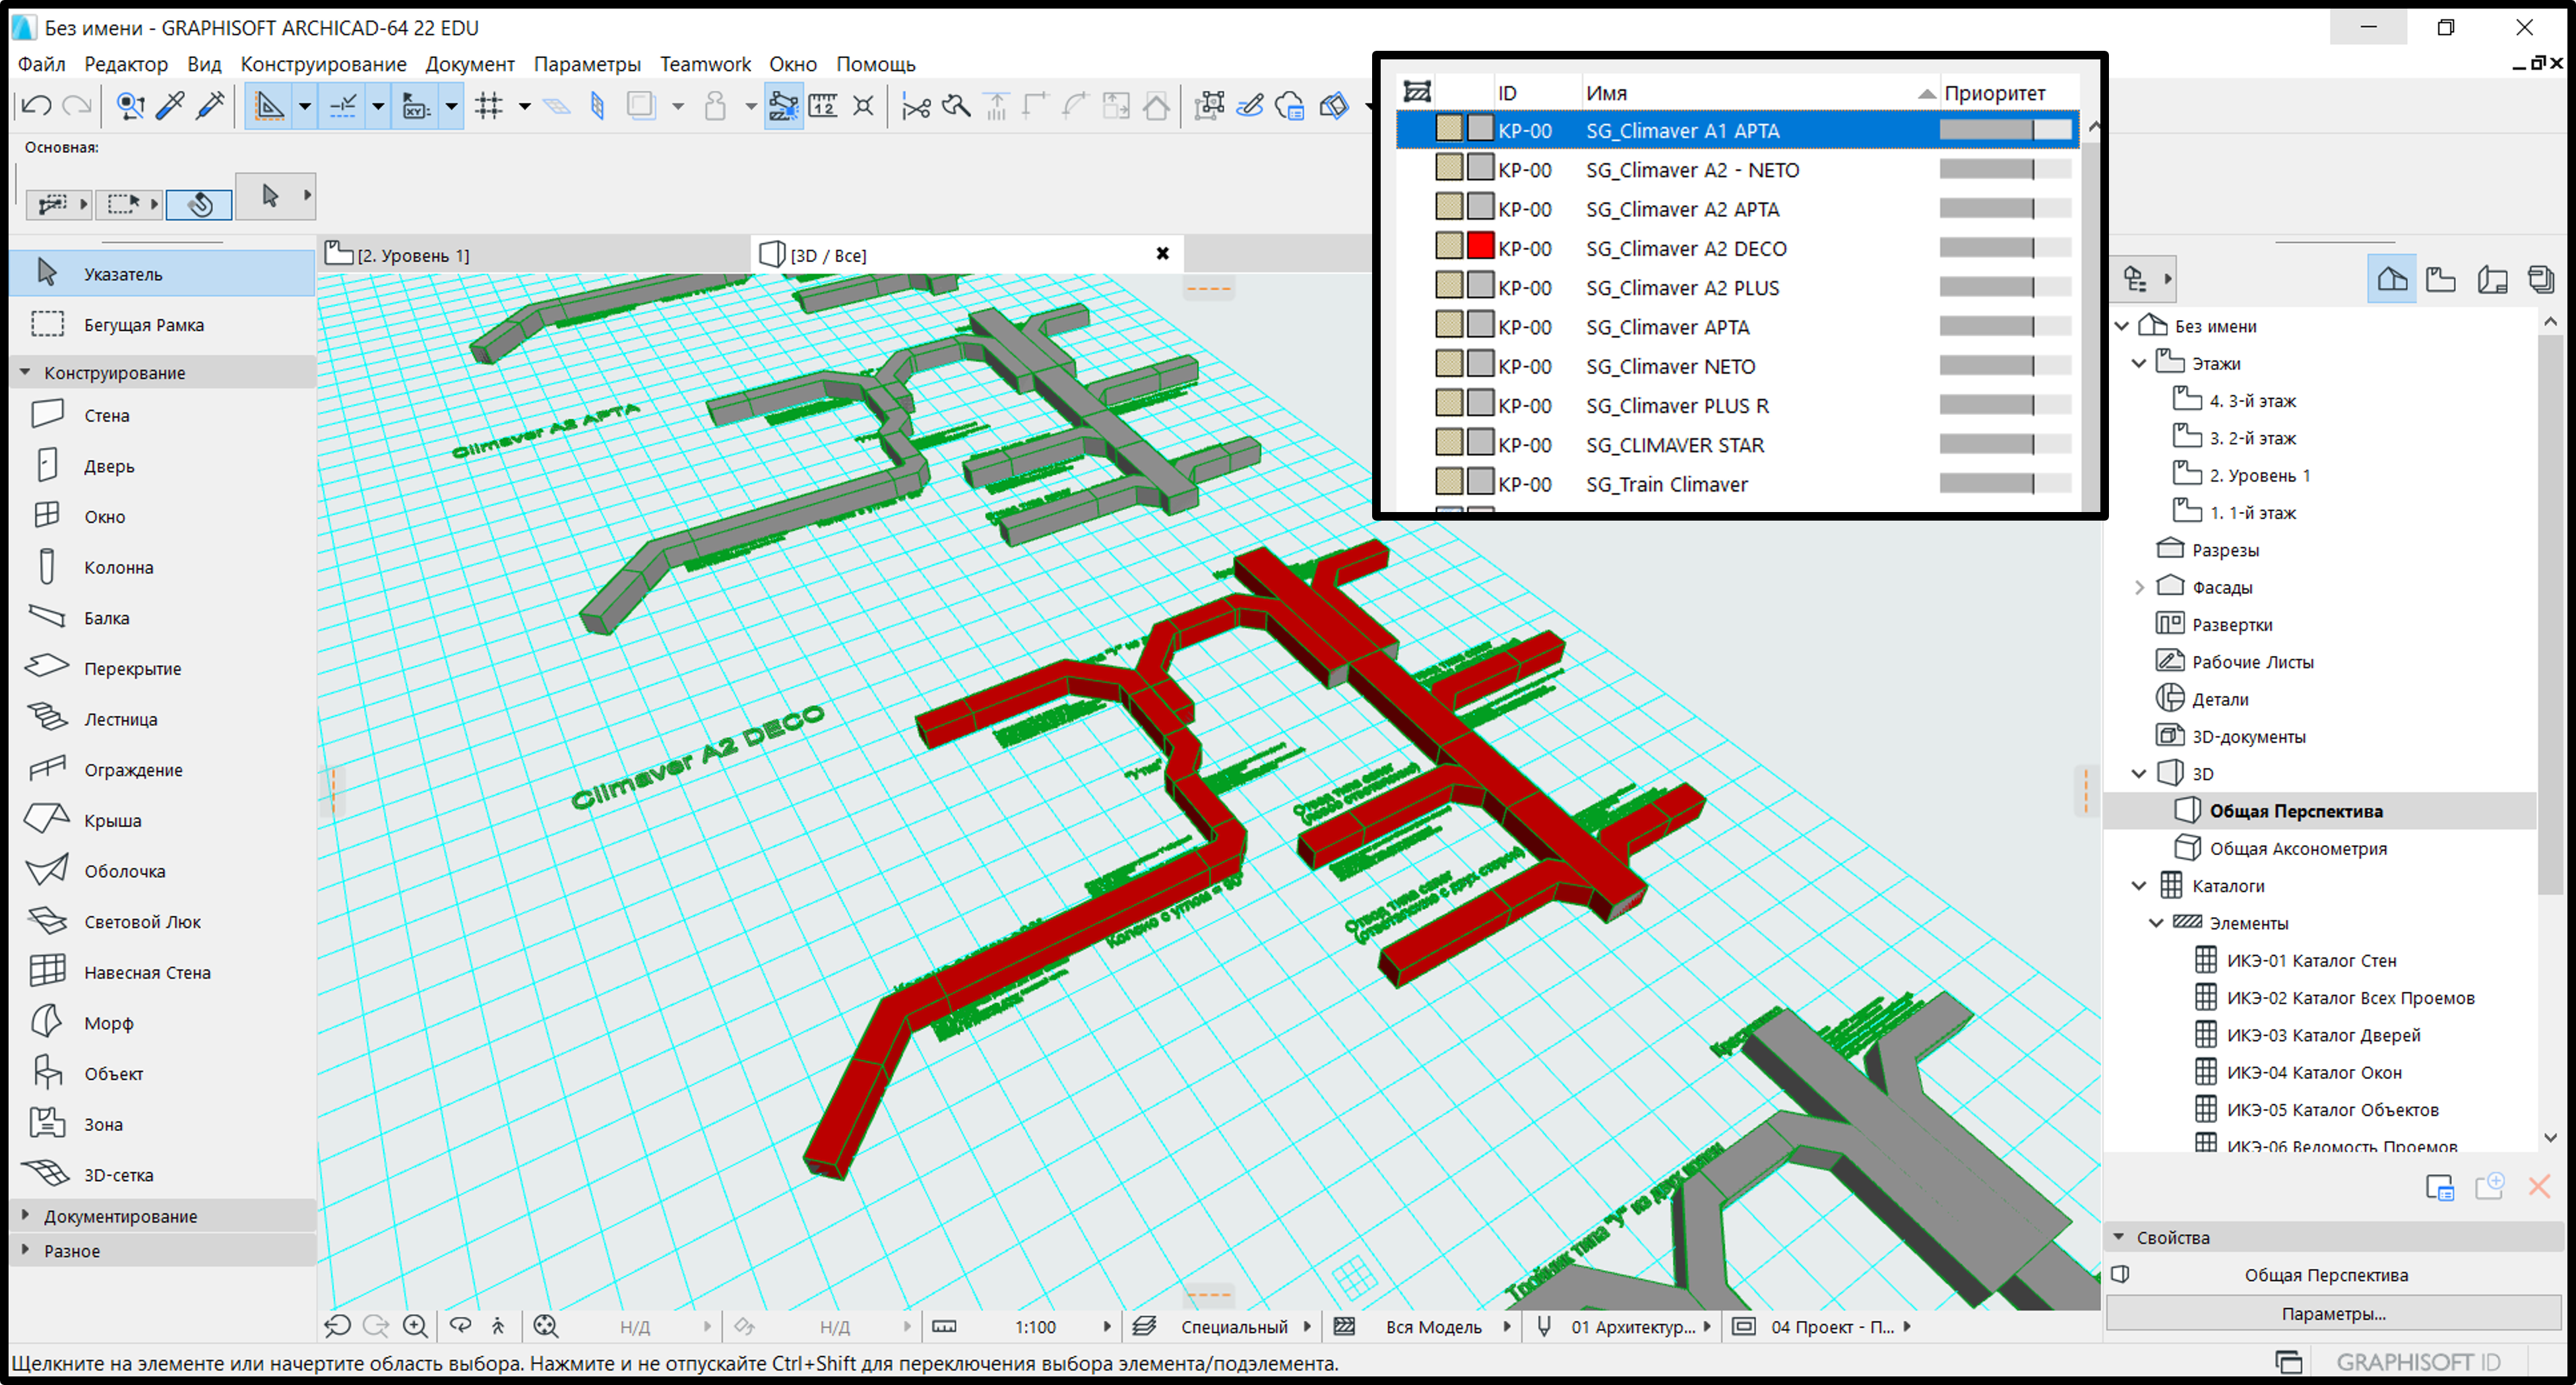
Task: Toggle the XY cursor snap button
Action: click(x=416, y=105)
